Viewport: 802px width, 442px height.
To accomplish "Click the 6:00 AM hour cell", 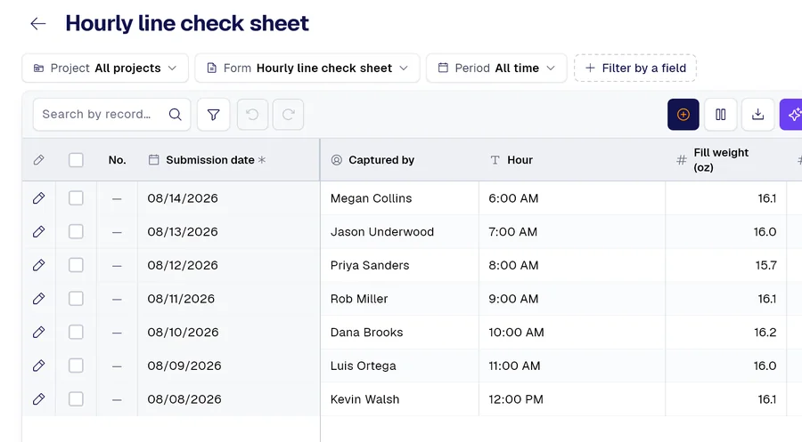I will tap(572, 198).
